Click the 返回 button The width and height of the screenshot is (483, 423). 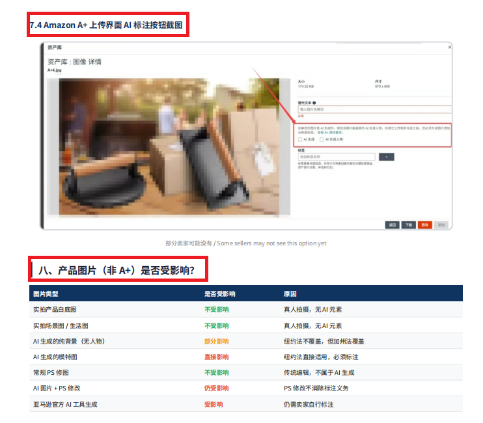pos(392,225)
